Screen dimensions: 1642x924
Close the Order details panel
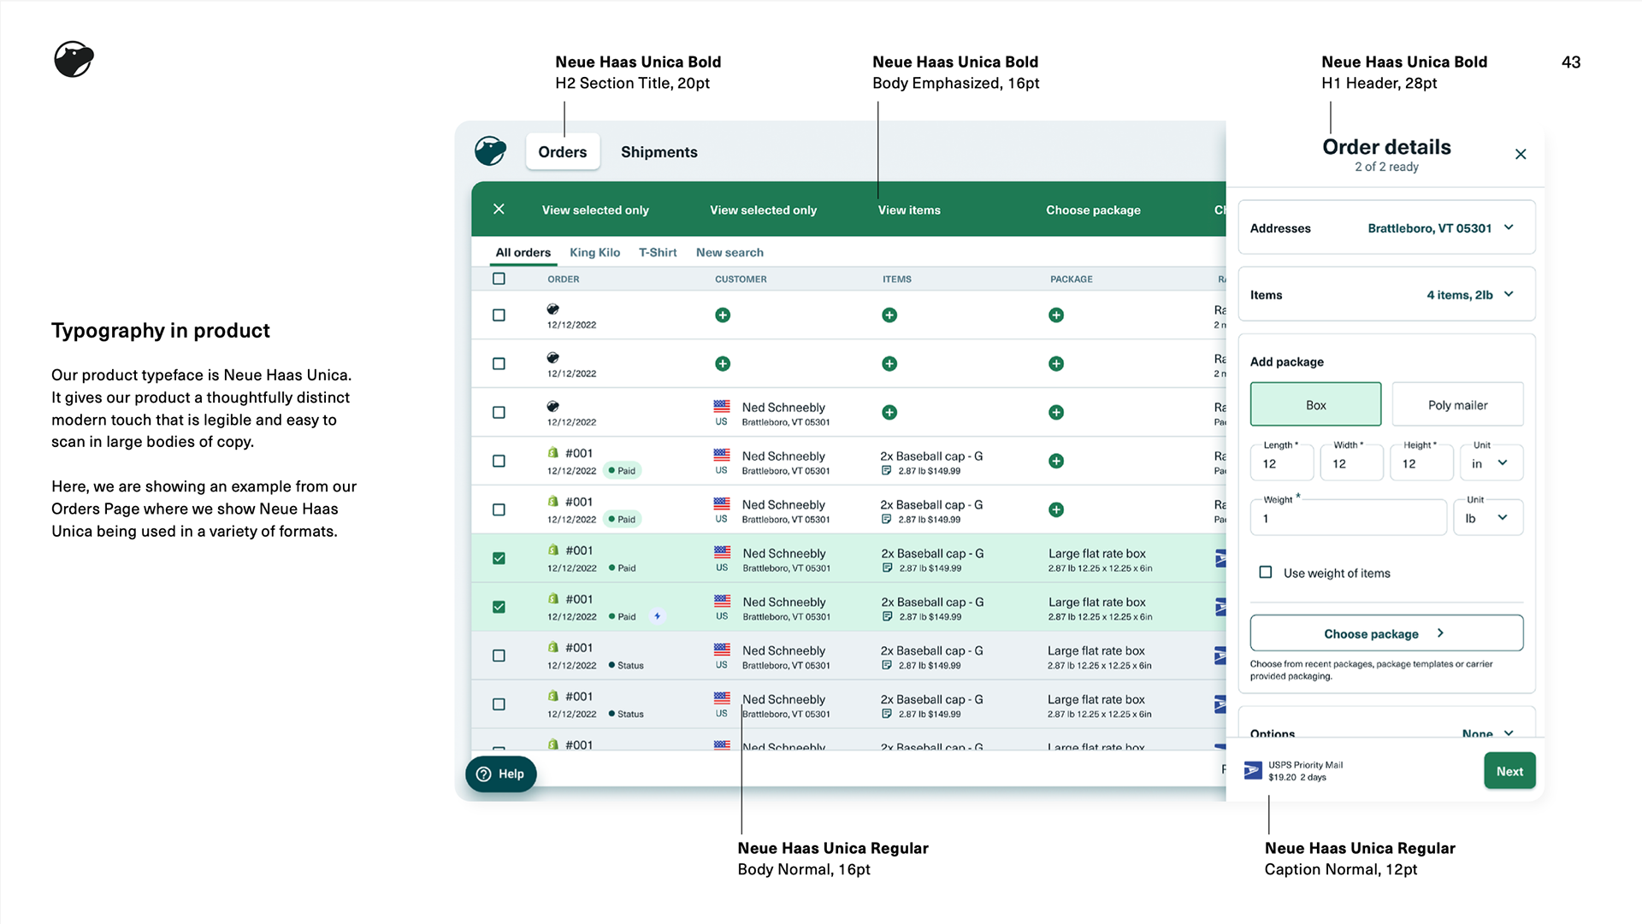coord(1520,155)
